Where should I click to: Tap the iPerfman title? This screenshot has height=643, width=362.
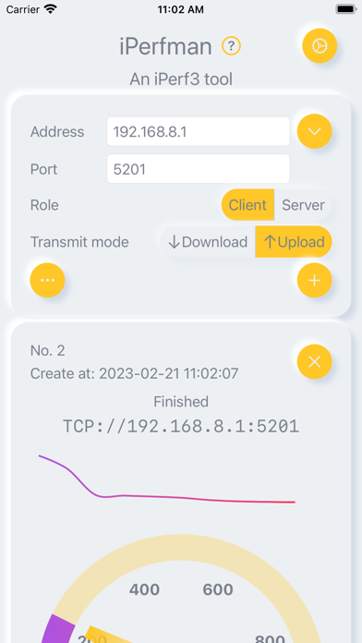point(165,47)
